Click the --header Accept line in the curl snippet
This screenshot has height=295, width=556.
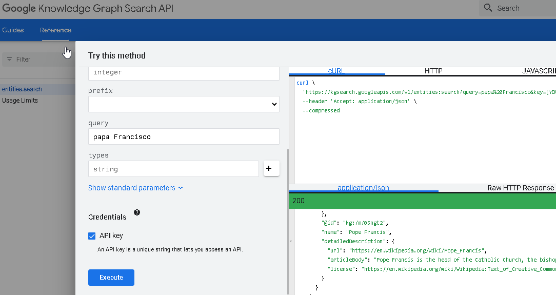tap(360, 102)
